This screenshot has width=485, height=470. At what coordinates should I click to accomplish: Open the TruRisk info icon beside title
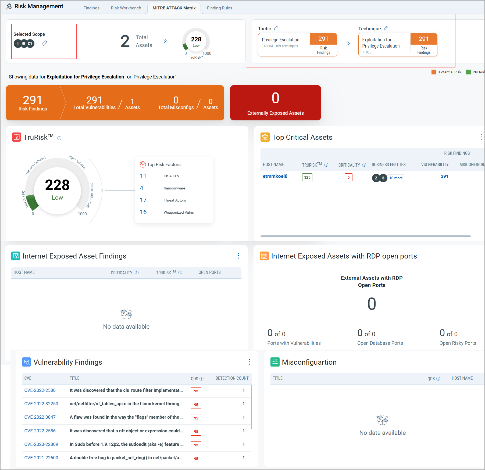pos(59,138)
